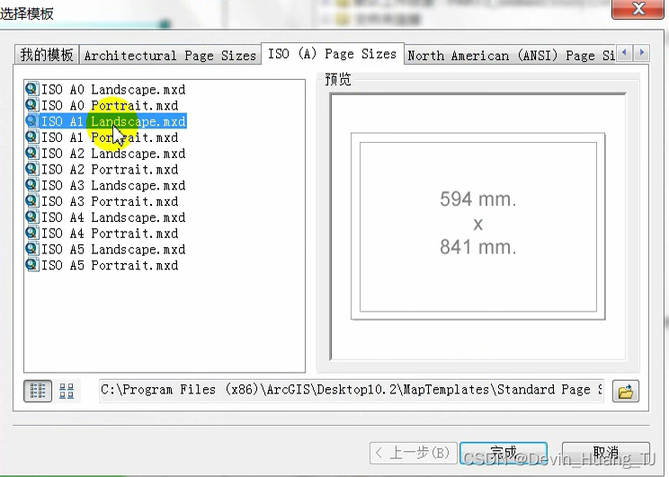
Task: Select ISO A0 Landscape.mxd template
Action: pos(105,90)
